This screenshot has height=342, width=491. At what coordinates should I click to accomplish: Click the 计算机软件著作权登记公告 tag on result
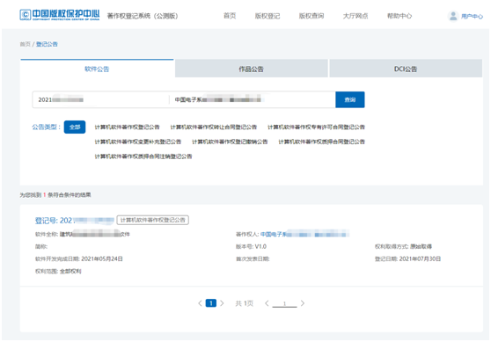(x=152, y=220)
